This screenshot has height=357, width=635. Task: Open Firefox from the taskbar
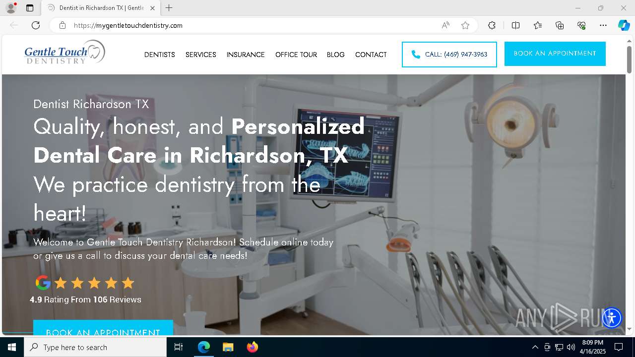252,347
